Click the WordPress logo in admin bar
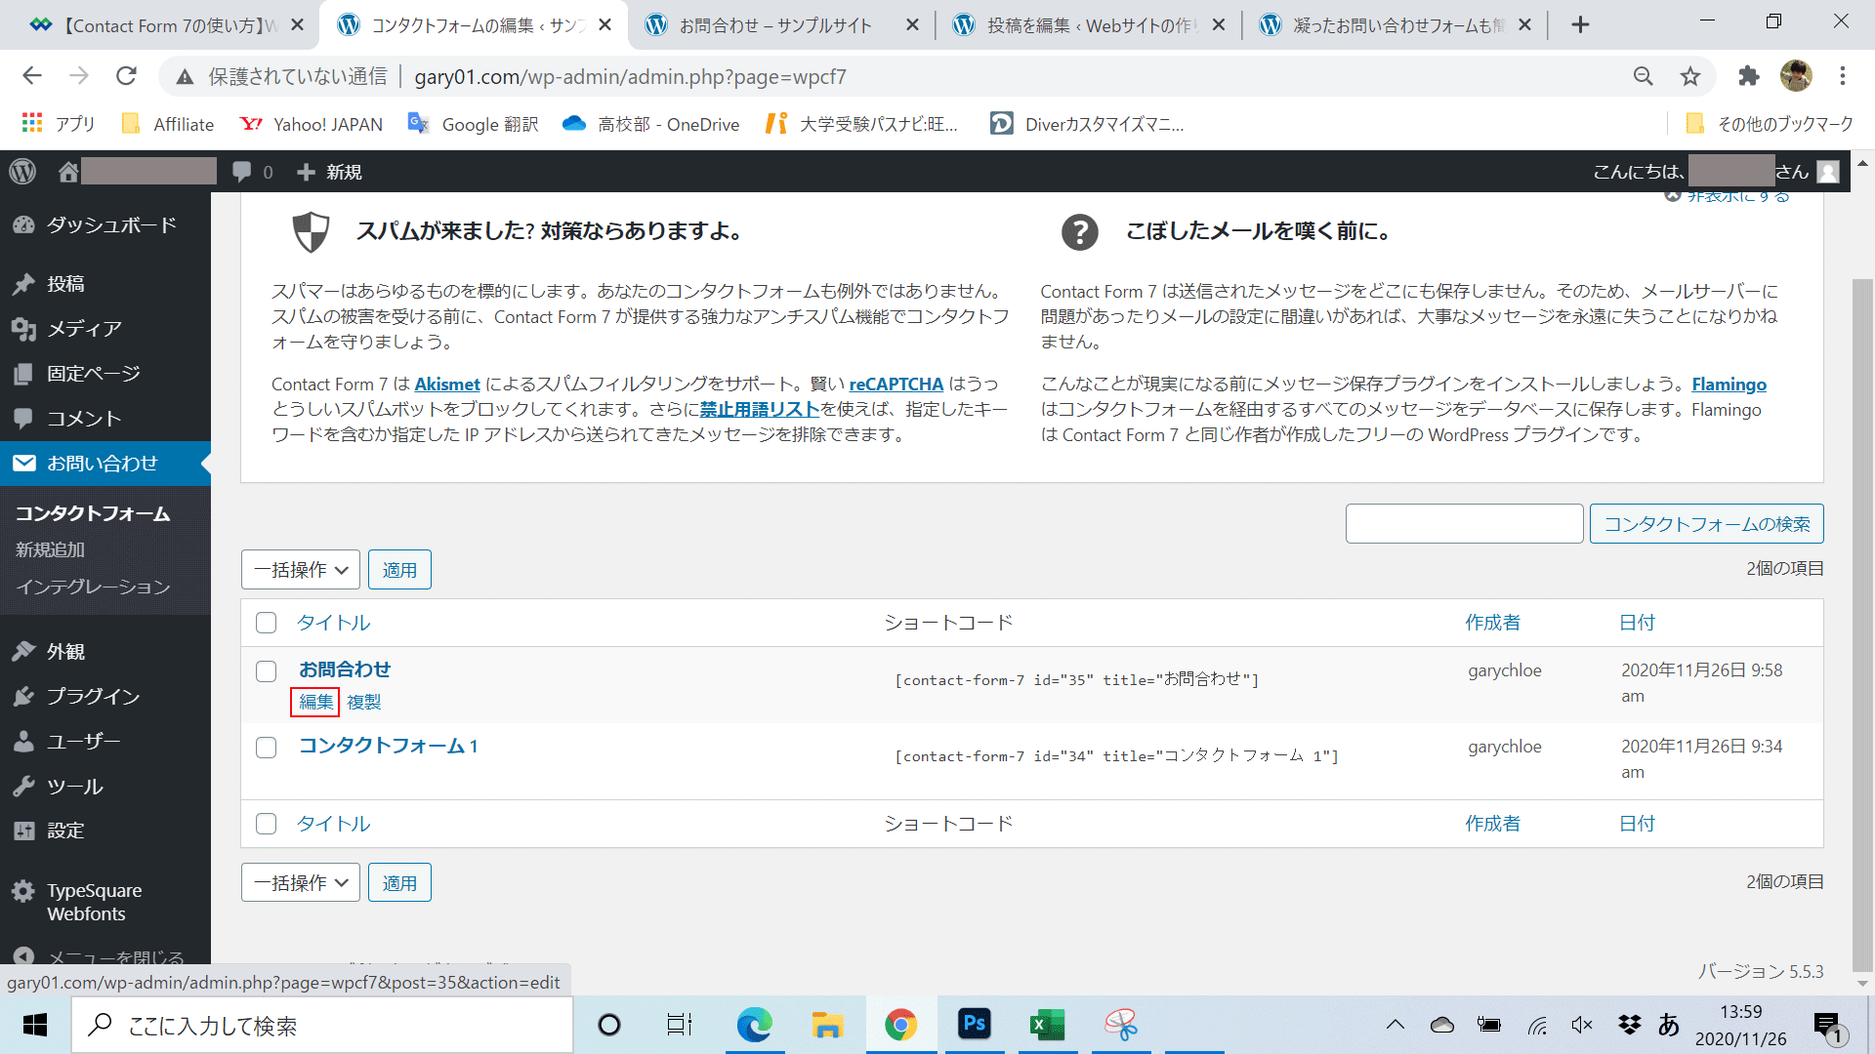Screen dimensions: 1875x1054 point(22,172)
